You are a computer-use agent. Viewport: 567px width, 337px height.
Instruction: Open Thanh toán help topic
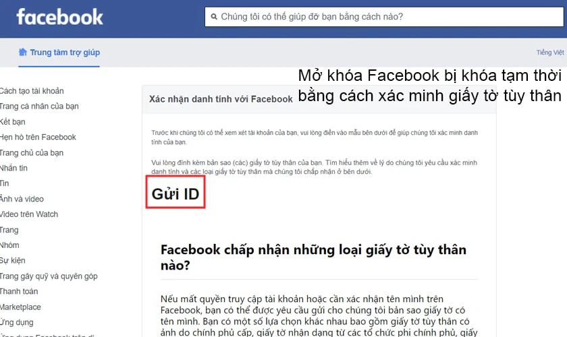(19, 291)
